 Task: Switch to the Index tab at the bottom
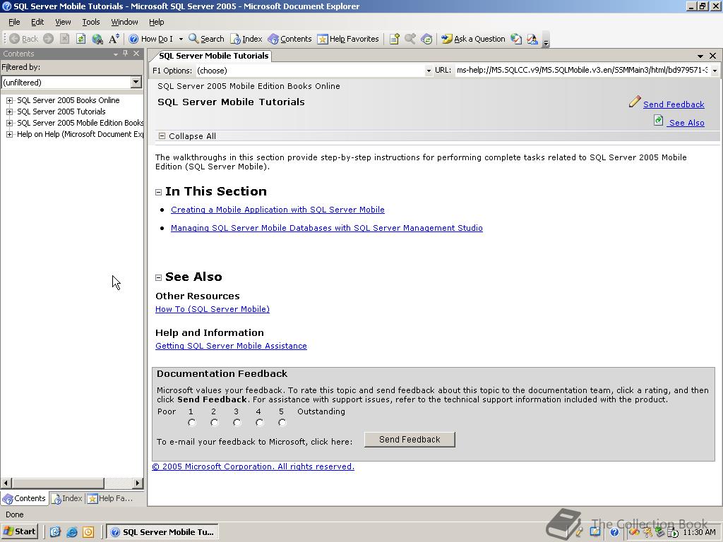67,498
